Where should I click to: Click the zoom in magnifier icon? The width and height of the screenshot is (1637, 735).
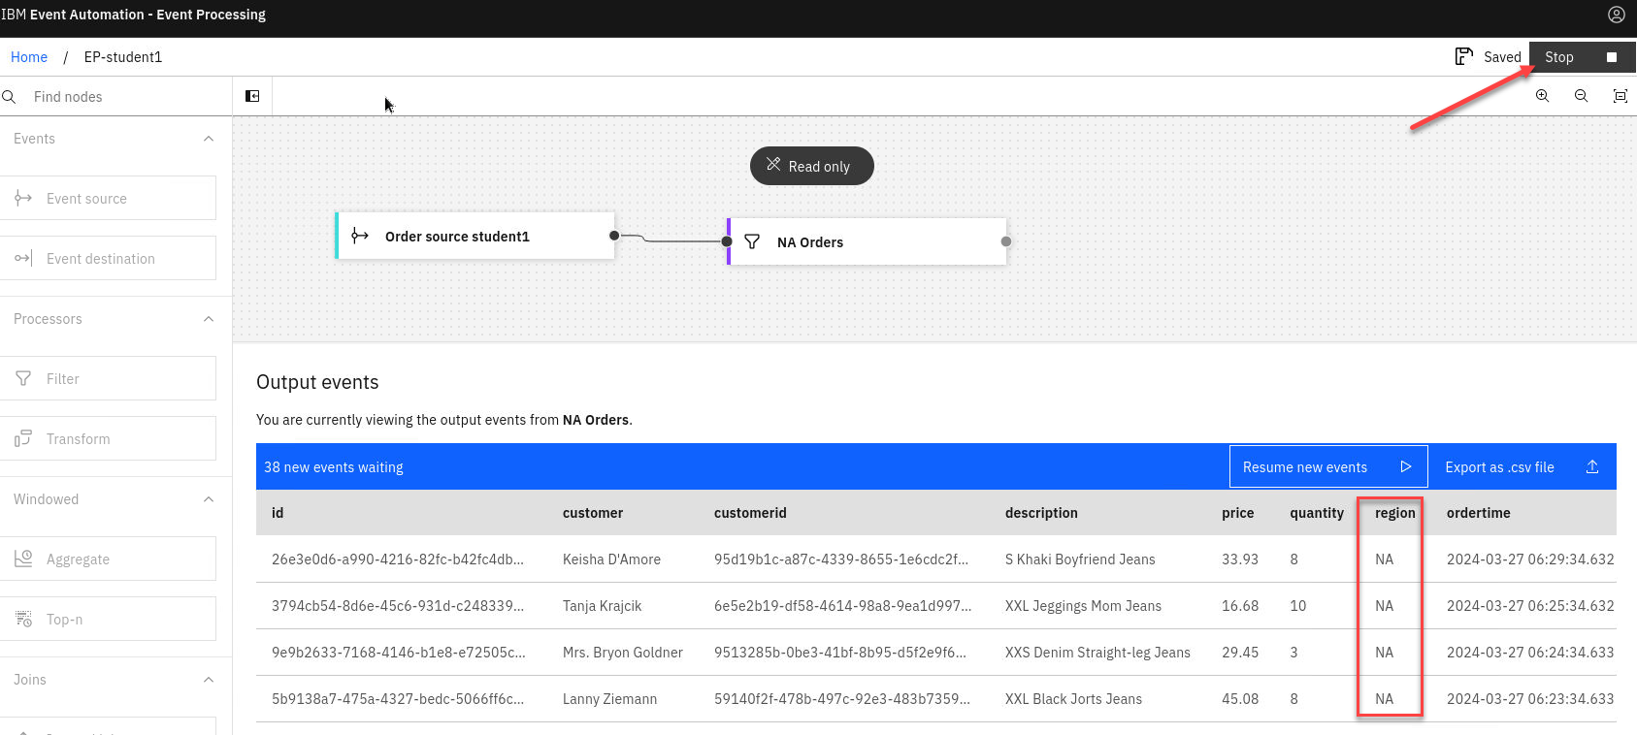[1542, 96]
